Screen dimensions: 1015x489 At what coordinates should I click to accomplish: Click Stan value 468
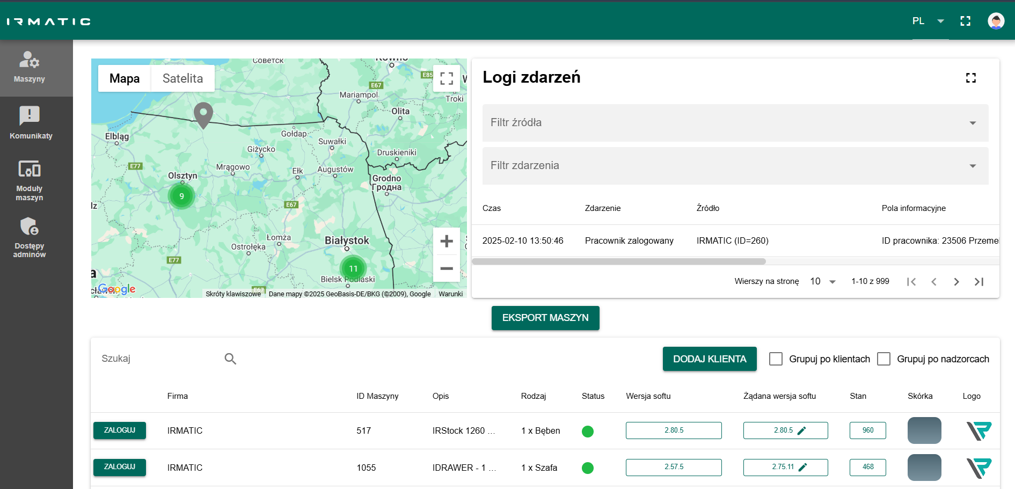click(x=868, y=467)
